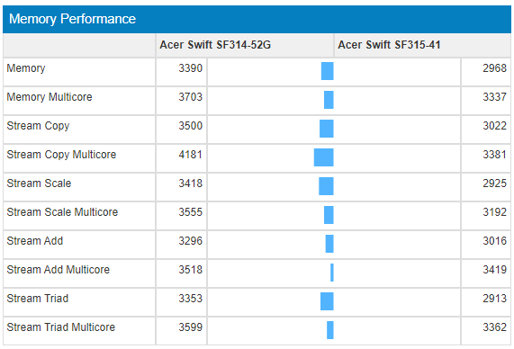Click the blue bar in Stream Add row

coord(329,244)
